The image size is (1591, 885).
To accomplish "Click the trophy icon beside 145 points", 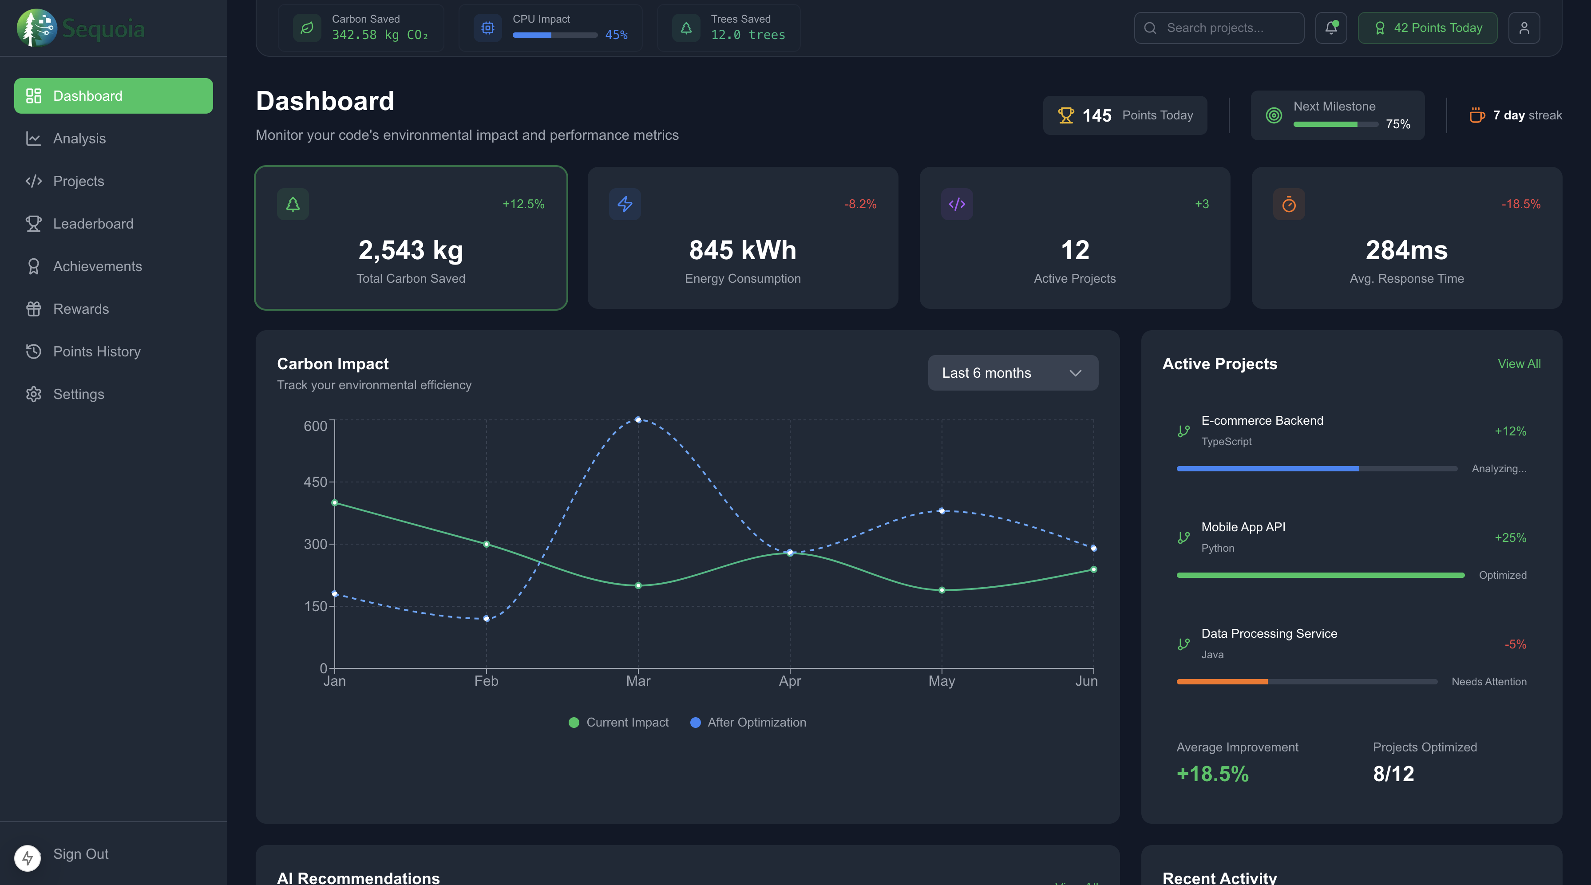I will point(1066,115).
